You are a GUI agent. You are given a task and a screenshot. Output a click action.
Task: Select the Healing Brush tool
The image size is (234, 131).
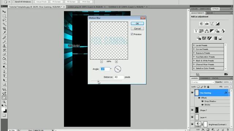tap(4, 38)
